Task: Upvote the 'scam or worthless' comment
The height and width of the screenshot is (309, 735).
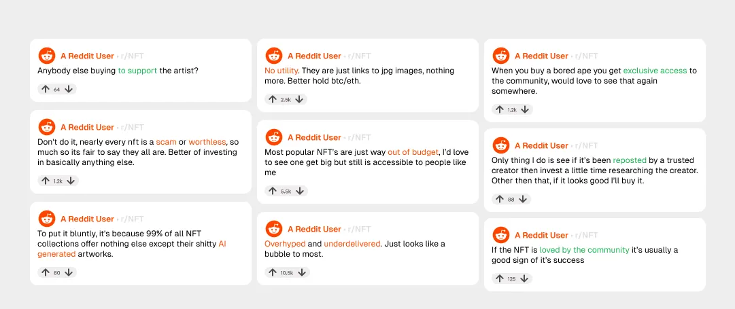Action: [46, 181]
